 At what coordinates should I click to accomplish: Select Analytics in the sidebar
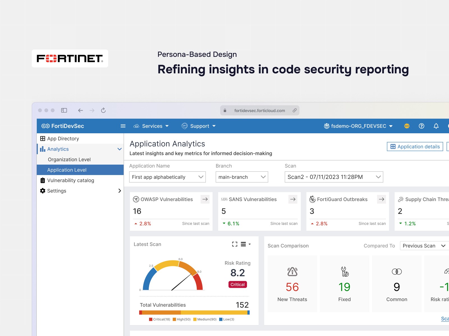(80, 149)
